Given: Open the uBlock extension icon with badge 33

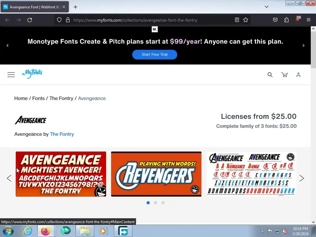Looking at the screenshot, I should [298, 19].
